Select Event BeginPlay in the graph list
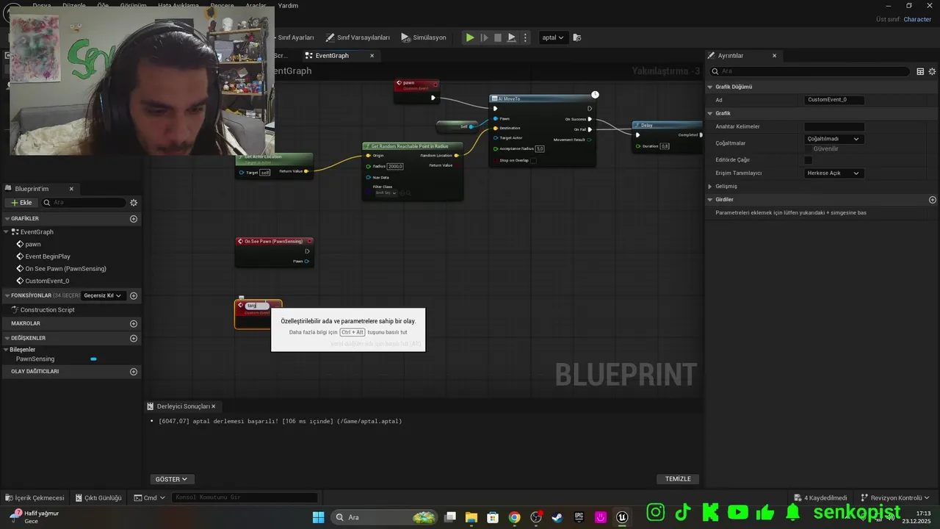Image resolution: width=940 pixels, height=529 pixels. (48, 256)
